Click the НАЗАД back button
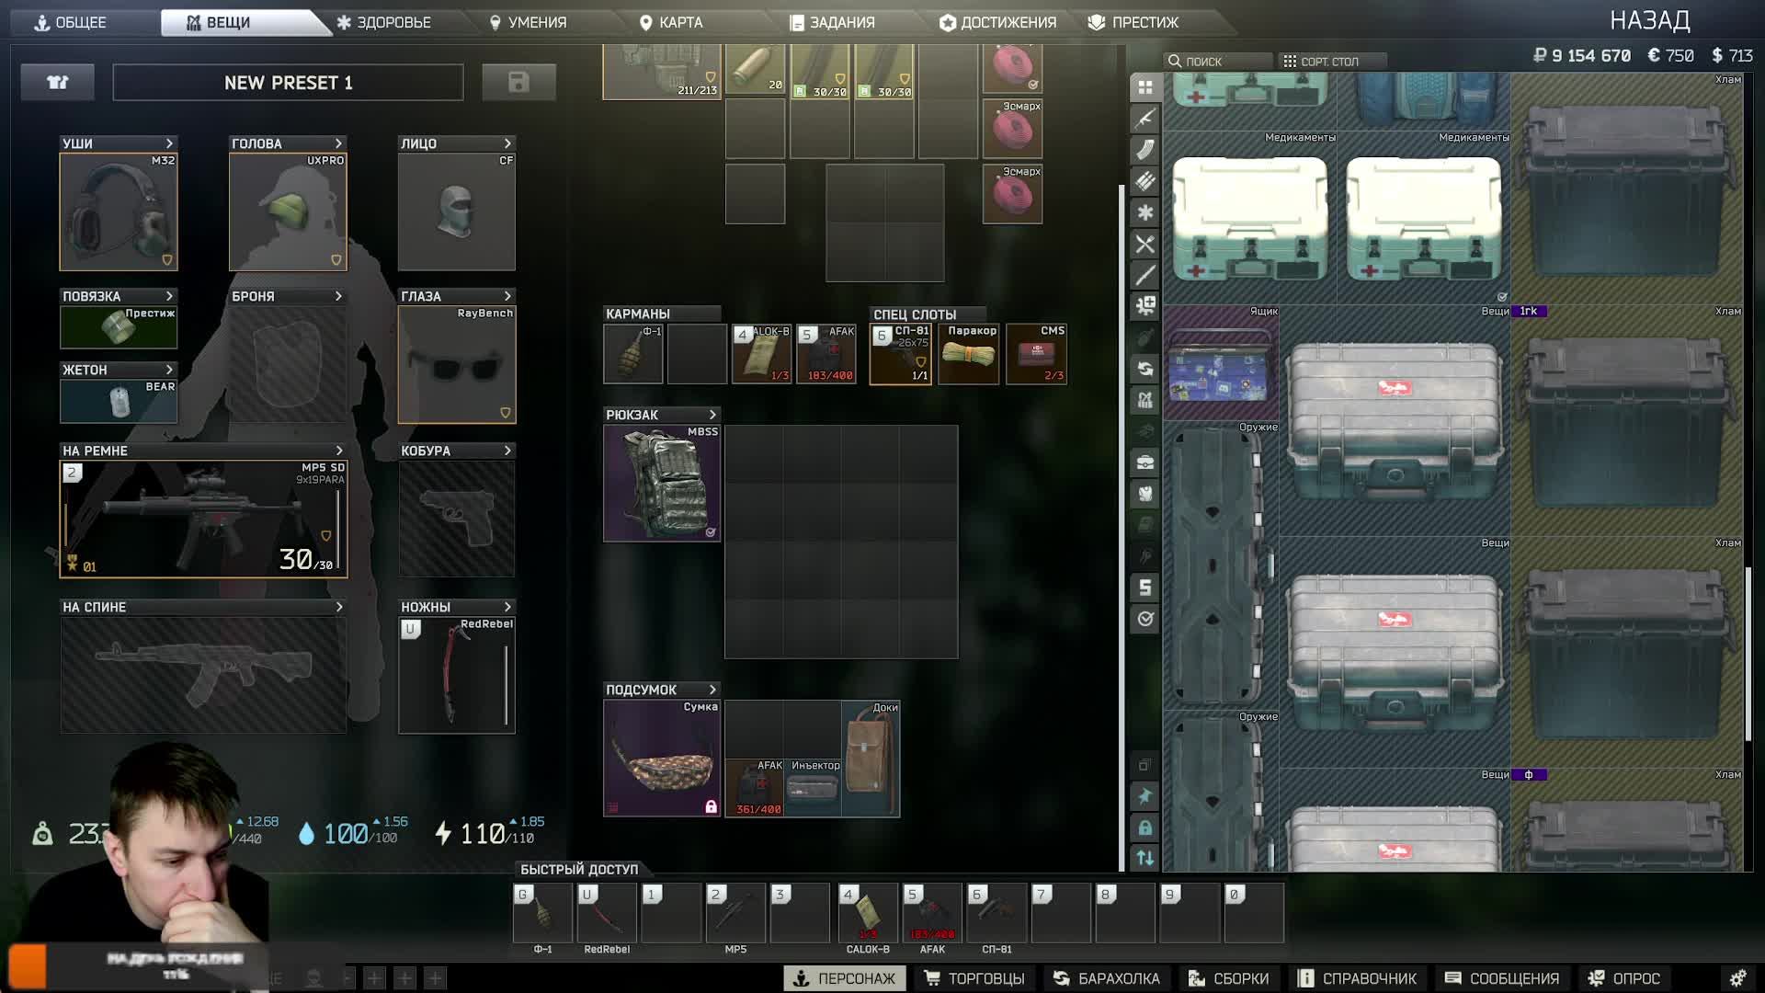The width and height of the screenshot is (1765, 993). point(1649,20)
